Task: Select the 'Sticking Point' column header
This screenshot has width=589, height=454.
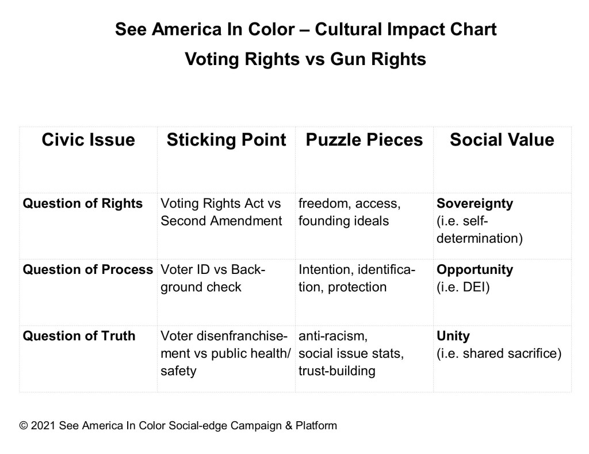Action: (226, 140)
